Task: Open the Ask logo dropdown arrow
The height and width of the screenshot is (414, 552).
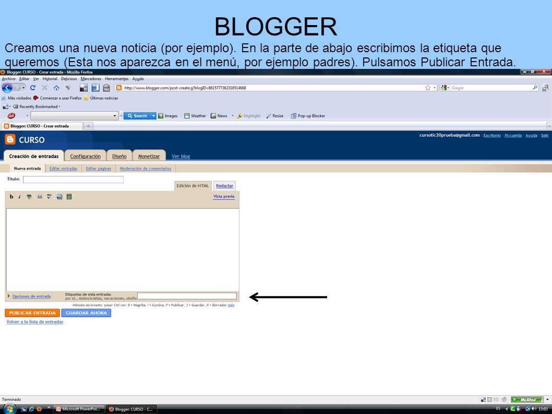Action: coord(28,115)
